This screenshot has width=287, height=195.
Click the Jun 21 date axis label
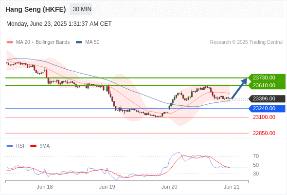tap(232, 187)
